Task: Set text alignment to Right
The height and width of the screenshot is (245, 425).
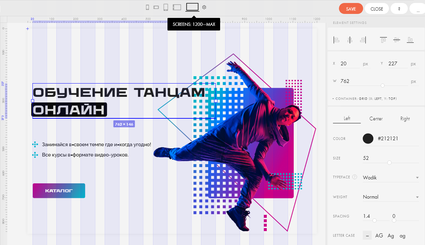Action: (x=405, y=119)
